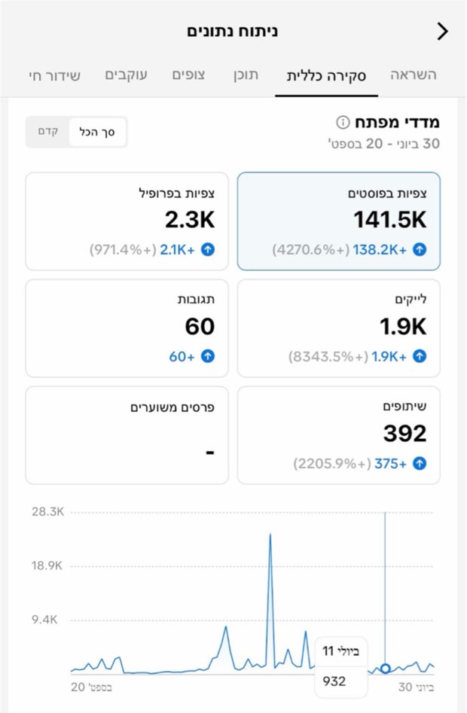Select the צפיות בפוסטים metric card

pos(339,221)
